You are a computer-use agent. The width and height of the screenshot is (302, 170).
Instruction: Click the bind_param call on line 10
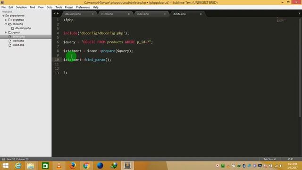coord(95,60)
